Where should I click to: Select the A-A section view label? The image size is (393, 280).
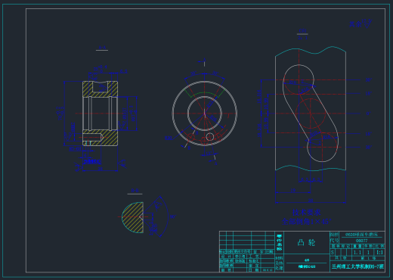click(x=102, y=48)
